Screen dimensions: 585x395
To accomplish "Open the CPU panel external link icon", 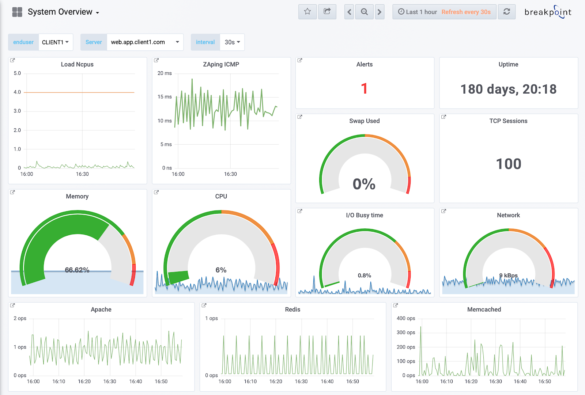I will coord(157,192).
